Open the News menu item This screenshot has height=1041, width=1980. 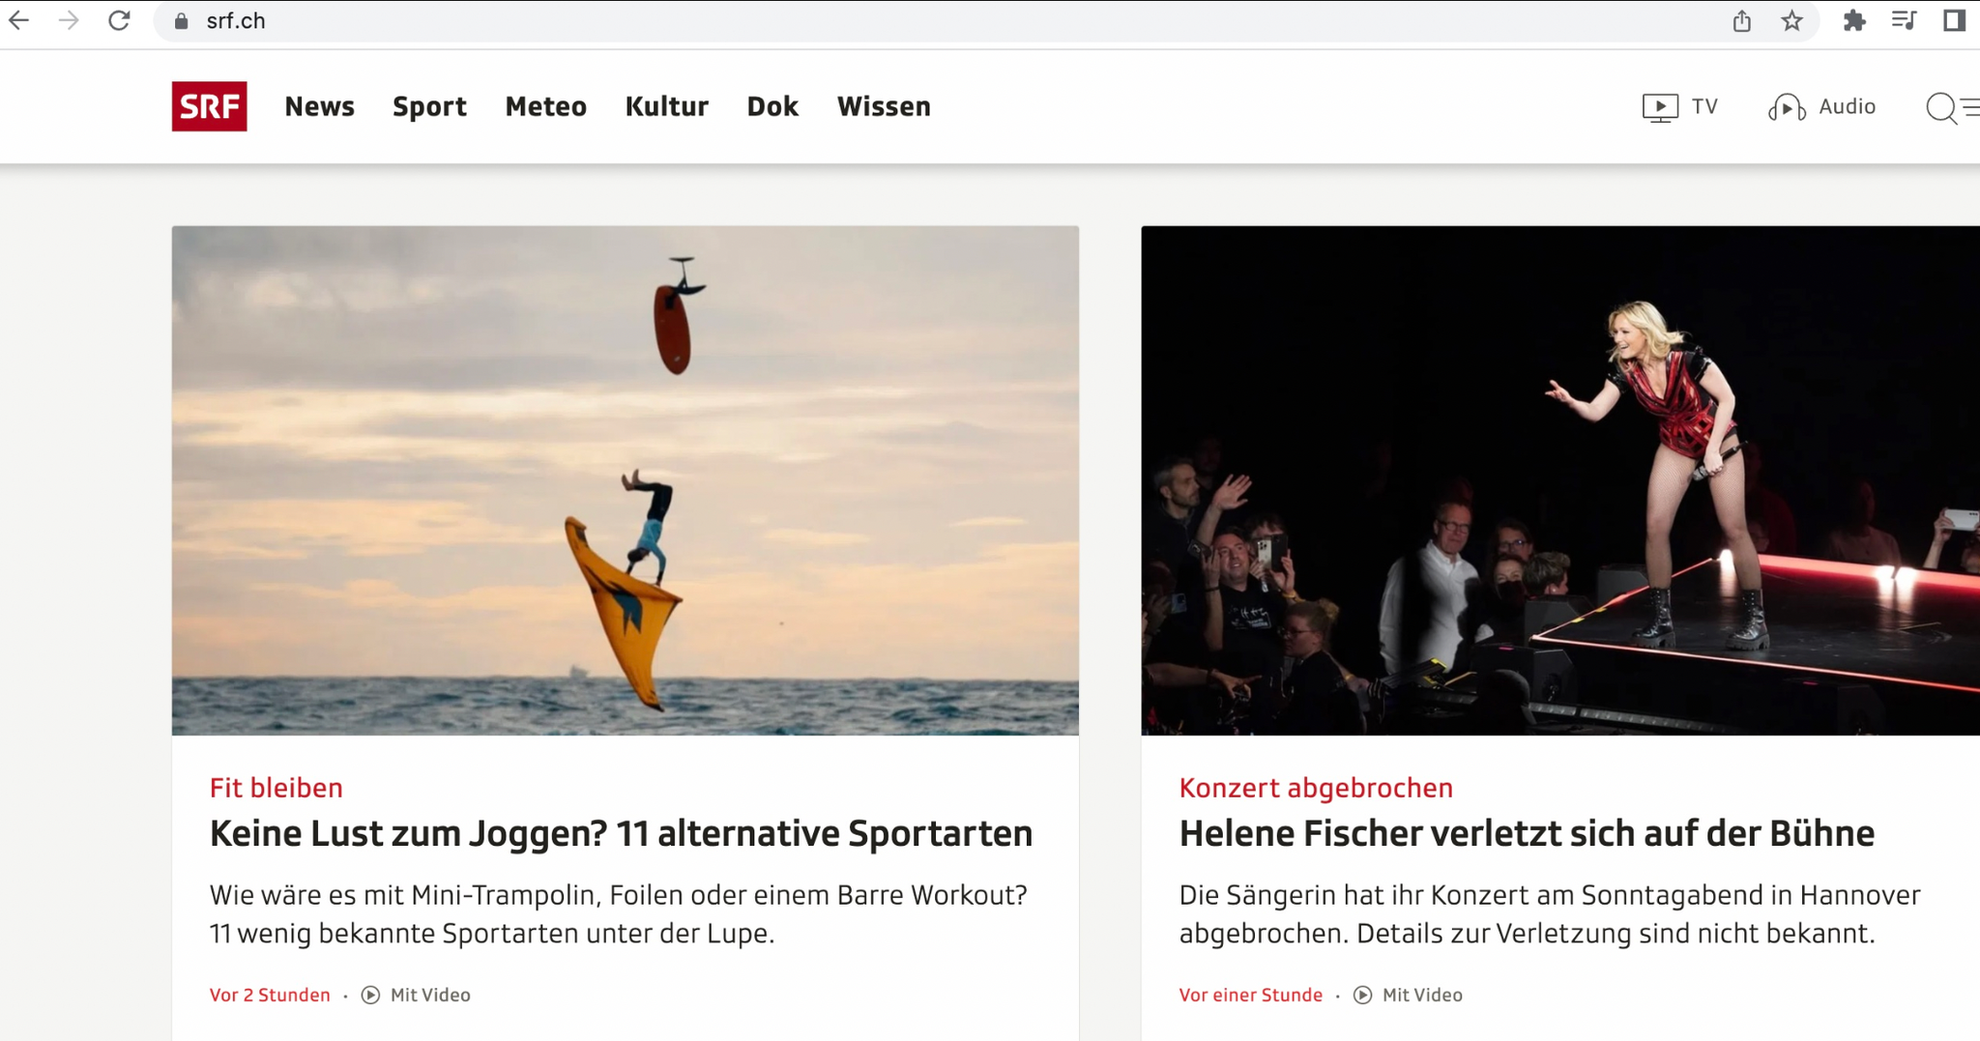pyautogui.click(x=319, y=106)
